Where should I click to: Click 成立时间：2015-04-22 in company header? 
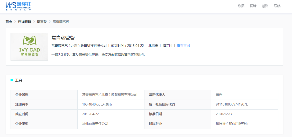[x=127, y=46]
